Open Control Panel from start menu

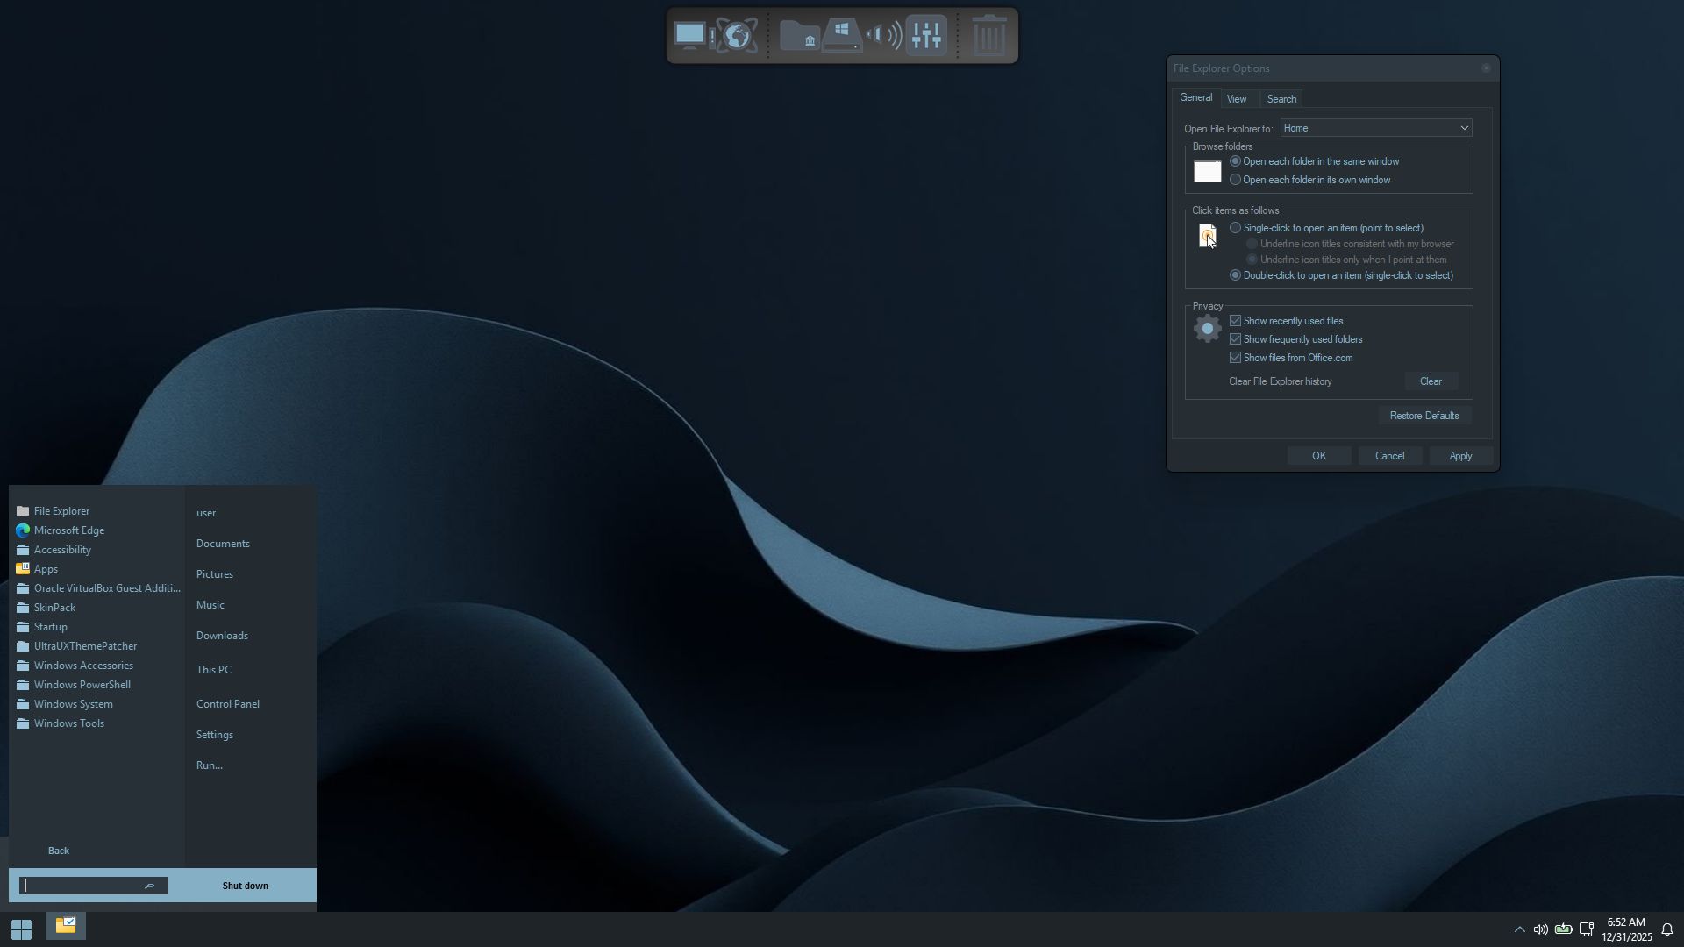coord(228,704)
